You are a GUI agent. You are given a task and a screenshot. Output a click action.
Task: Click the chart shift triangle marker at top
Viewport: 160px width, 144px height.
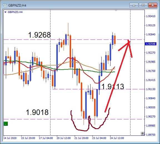[x=116, y=11]
